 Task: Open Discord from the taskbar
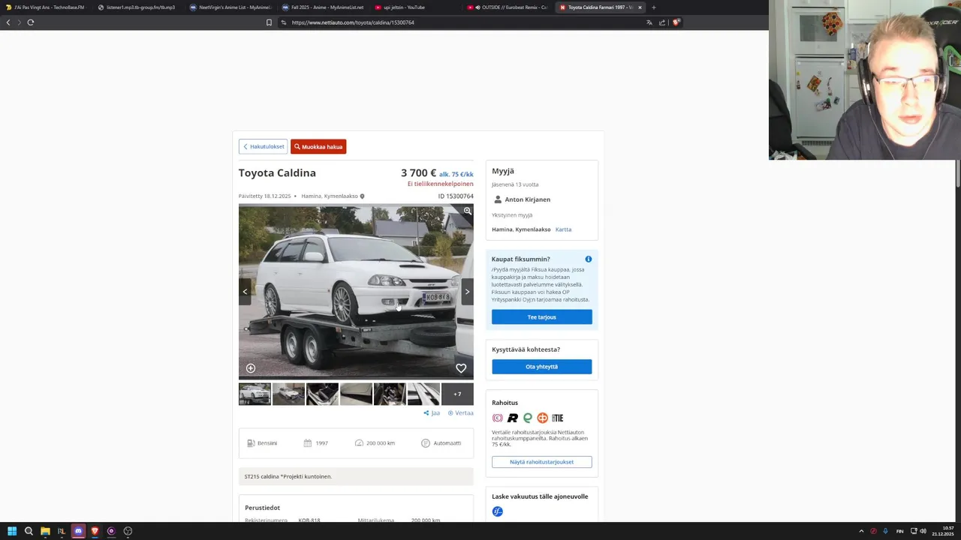[78, 531]
